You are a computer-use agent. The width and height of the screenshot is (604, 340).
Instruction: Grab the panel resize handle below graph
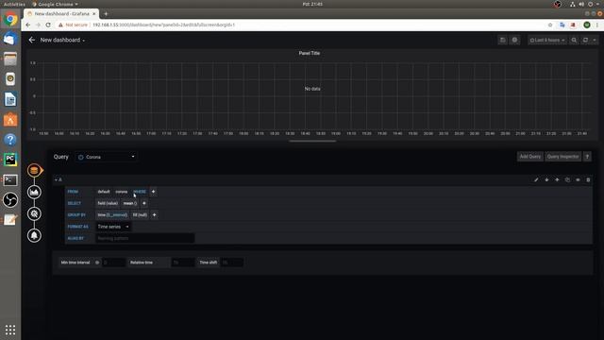[x=312, y=141]
